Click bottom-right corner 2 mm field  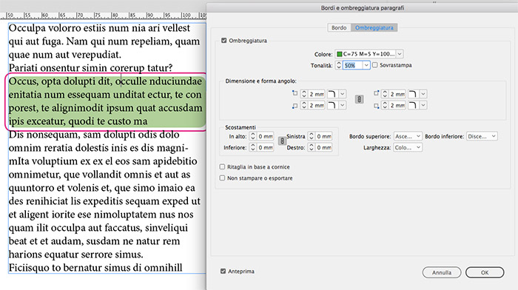[397, 105]
